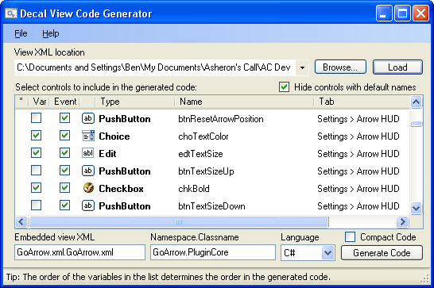Screen dimensions: 434x288
Task: Click the Choice icon beside choTextColor
Action: 88,136
